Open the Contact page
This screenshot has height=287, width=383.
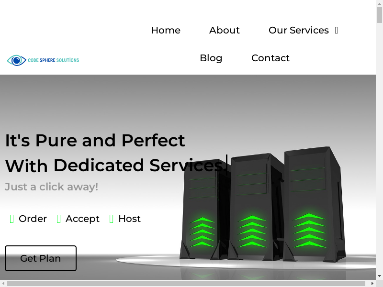click(x=270, y=58)
